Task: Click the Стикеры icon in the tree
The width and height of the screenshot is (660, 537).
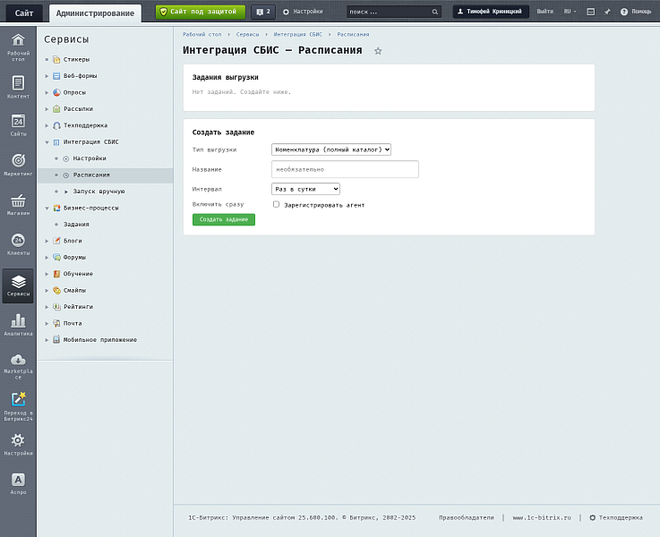Action: coord(56,59)
